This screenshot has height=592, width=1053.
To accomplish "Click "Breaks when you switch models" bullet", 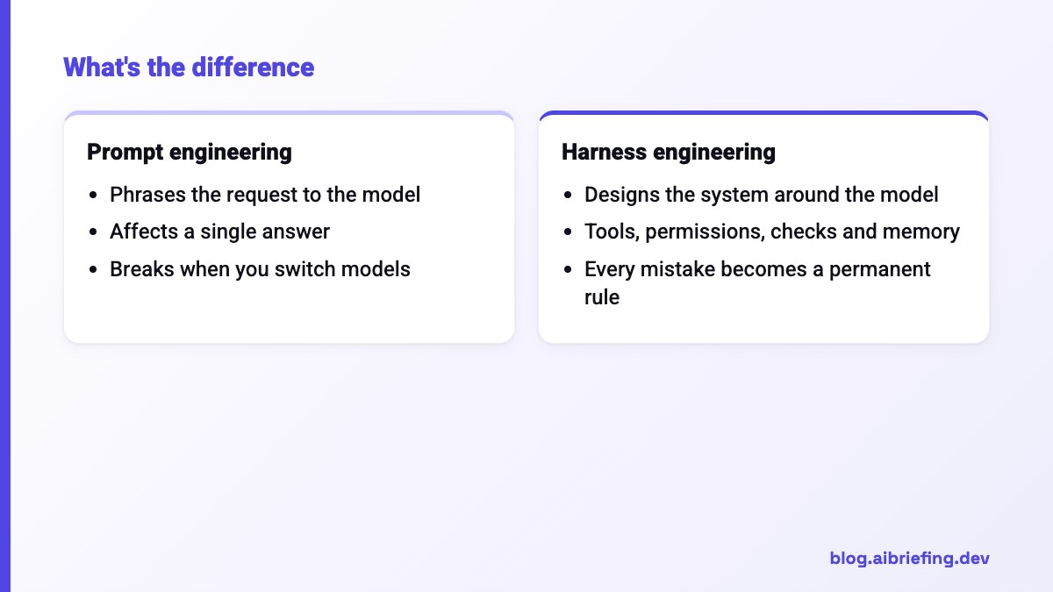I will (260, 268).
